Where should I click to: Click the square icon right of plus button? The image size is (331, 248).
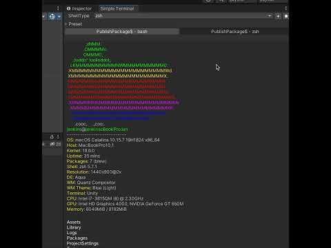click(x=286, y=17)
